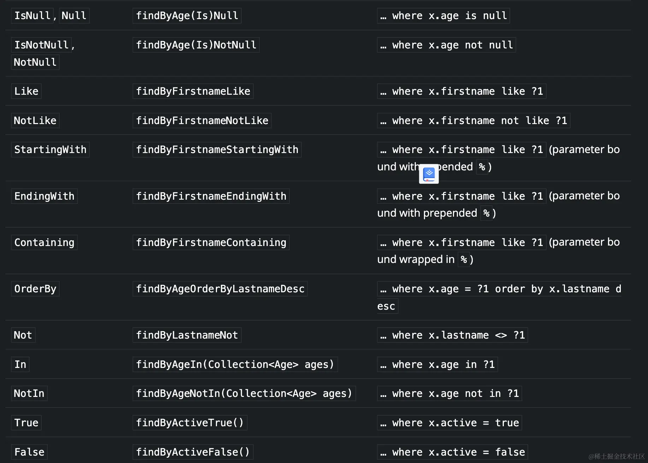The width and height of the screenshot is (648, 463).
Task: Click the findByActiveTrue() method text
Action: click(x=190, y=423)
